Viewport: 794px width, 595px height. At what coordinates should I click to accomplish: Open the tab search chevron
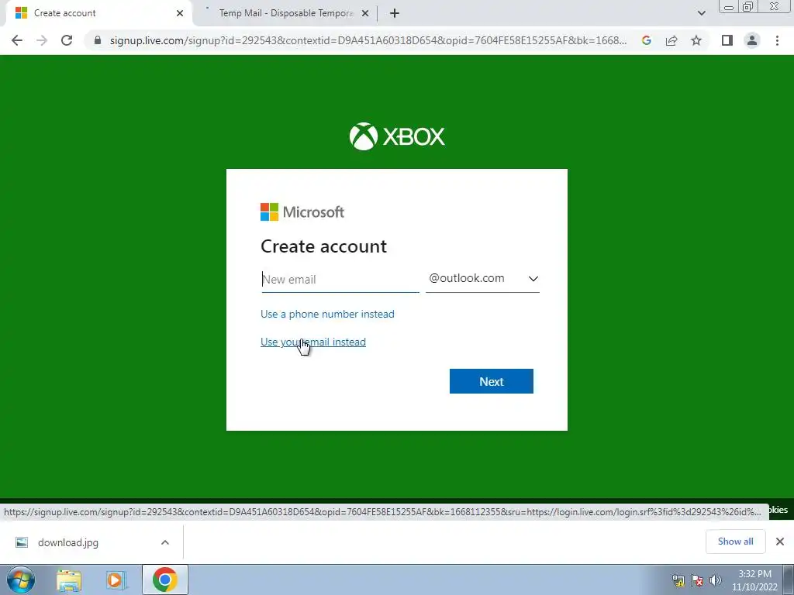[701, 13]
